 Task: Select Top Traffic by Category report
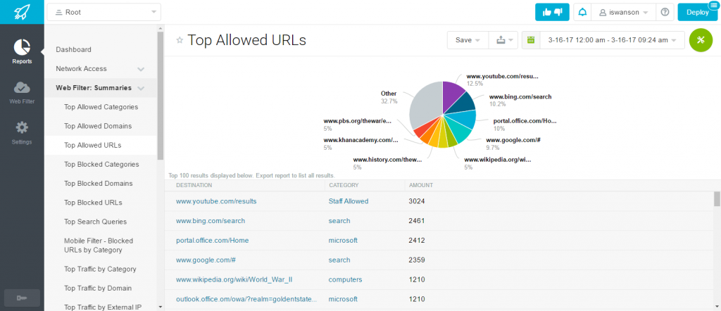tap(100, 269)
